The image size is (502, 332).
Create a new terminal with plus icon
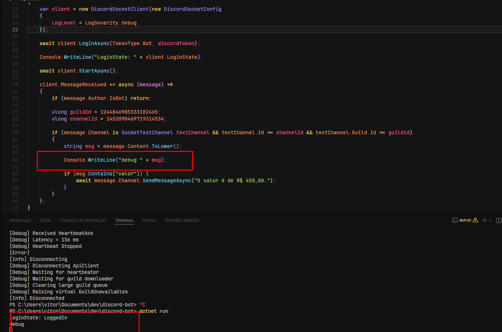[484, 220]
